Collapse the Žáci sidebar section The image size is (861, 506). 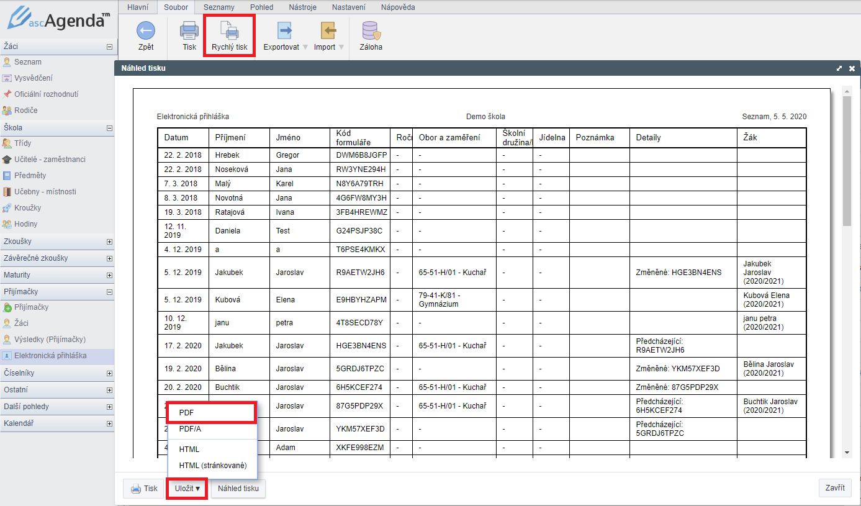109,46
